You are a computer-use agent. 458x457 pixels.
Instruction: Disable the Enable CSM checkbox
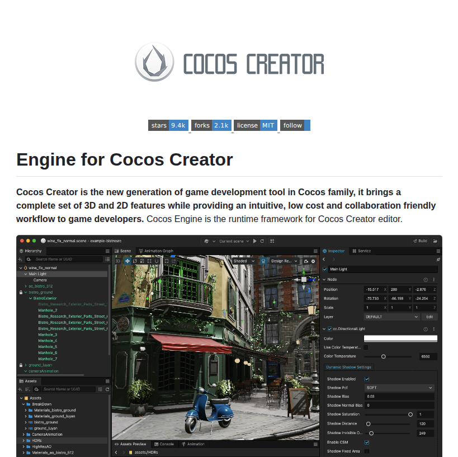[x=367, y=442]
